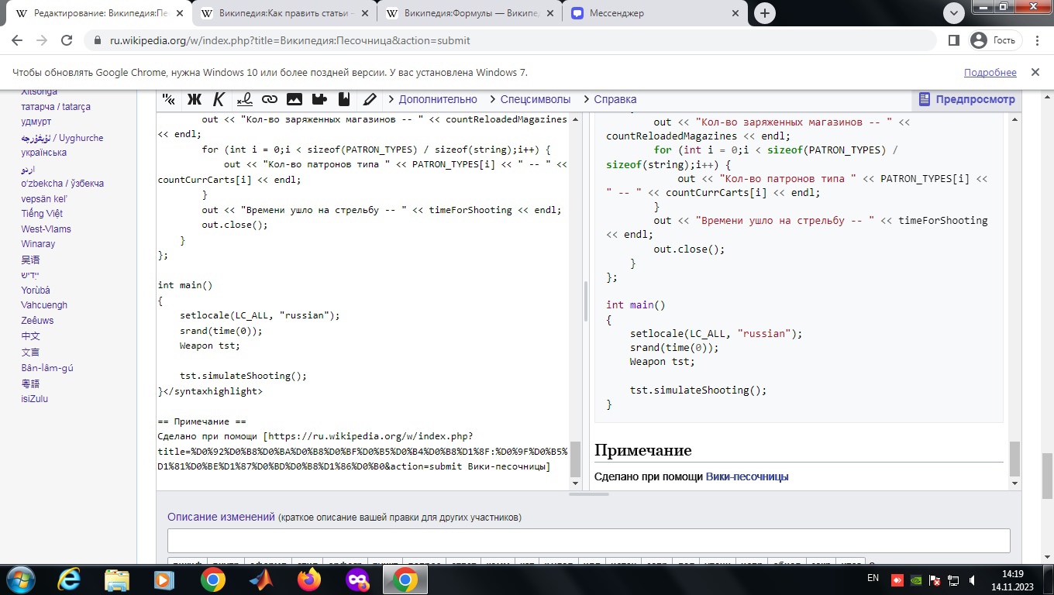
Task: Click the bookmark reference icon
Action: pyautogui.click(x=344, y=99)
